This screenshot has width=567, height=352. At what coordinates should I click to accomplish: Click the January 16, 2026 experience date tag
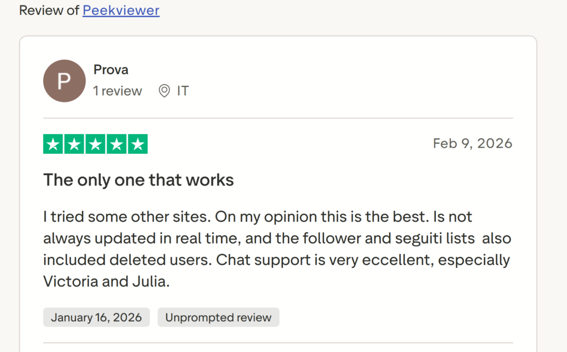click(96, 317)
